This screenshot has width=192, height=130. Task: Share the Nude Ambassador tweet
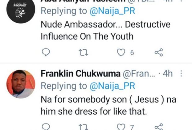coord(159,53)
